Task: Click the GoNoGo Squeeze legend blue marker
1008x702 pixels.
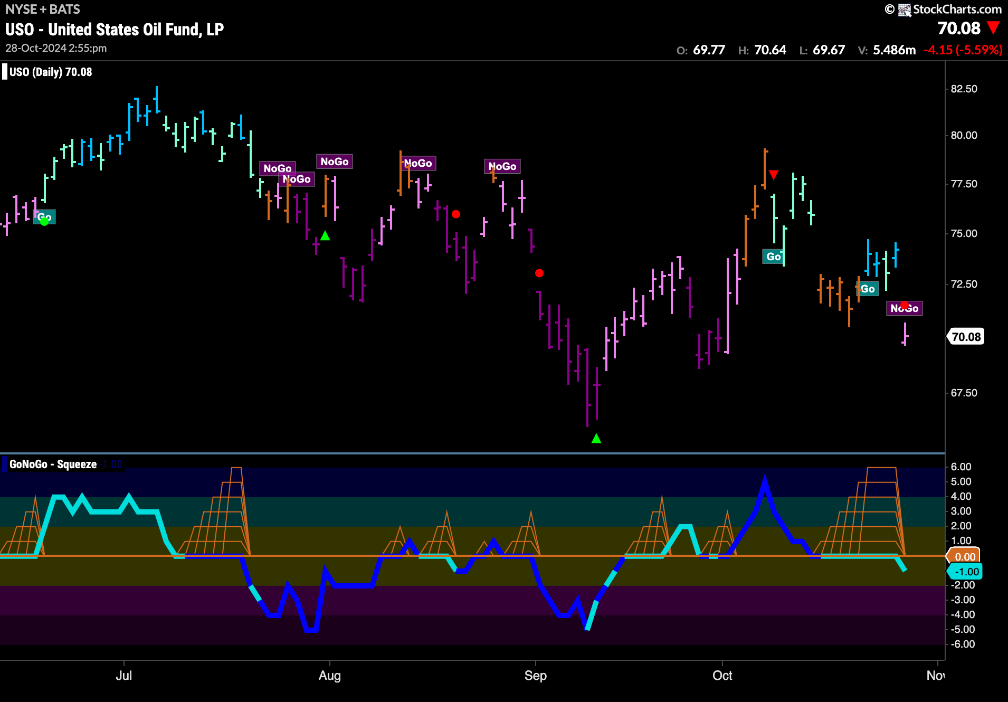Action: tap(5, 464)
